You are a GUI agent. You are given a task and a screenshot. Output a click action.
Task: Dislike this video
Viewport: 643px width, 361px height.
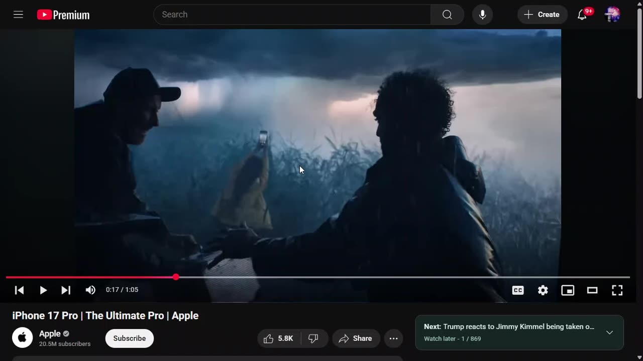click(x=314, y=338)
